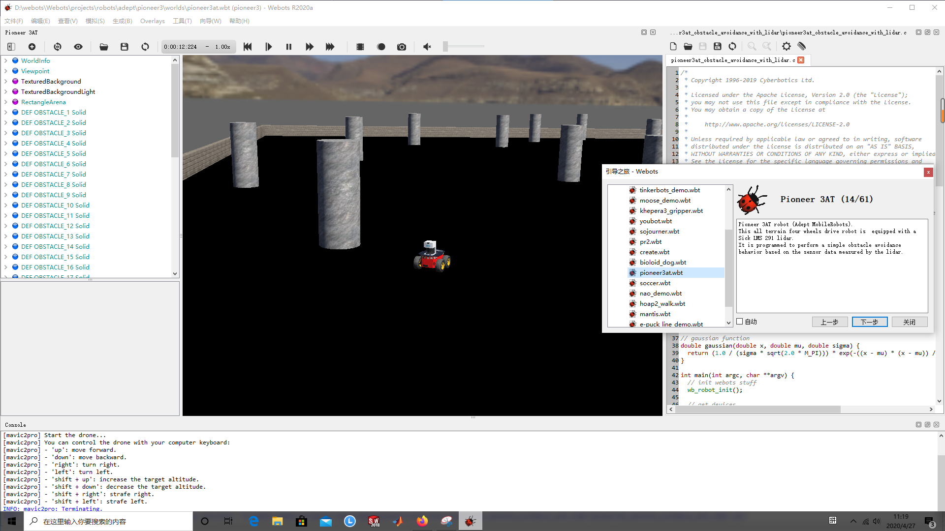This screenshot has height=531, width=945.
Task: Expand the WorldInfo node
Action: pyautogui.click(x=6, y=60)
